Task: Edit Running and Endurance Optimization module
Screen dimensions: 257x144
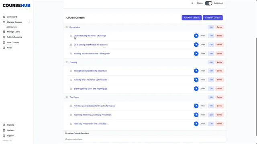Action: [211, 80]
